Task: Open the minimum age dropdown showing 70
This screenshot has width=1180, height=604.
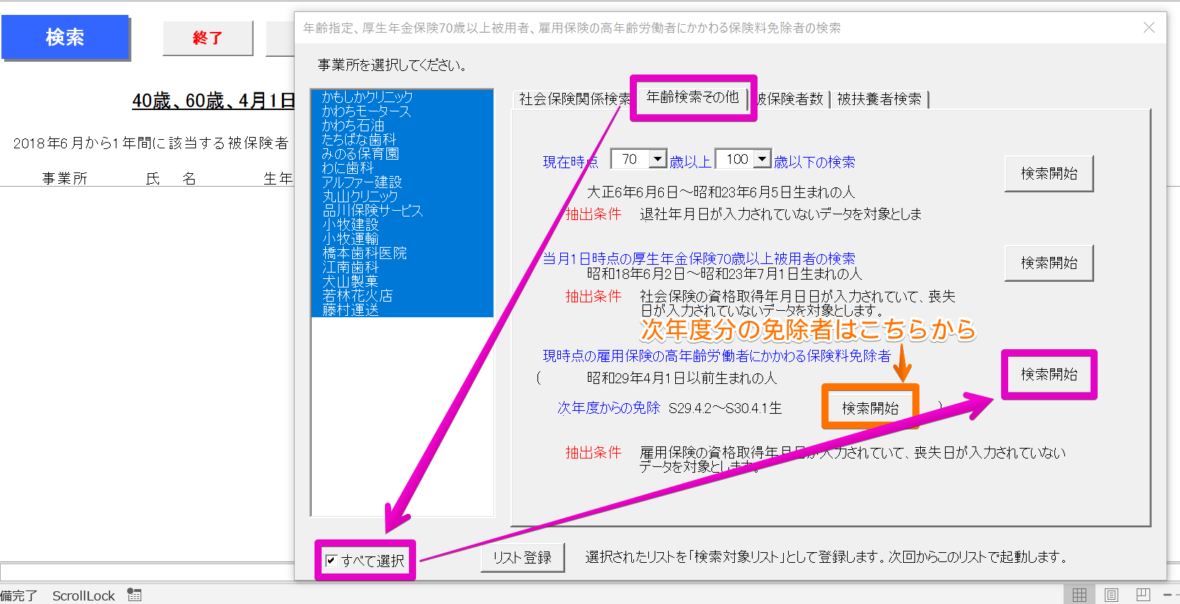Action: pos(658,159)
